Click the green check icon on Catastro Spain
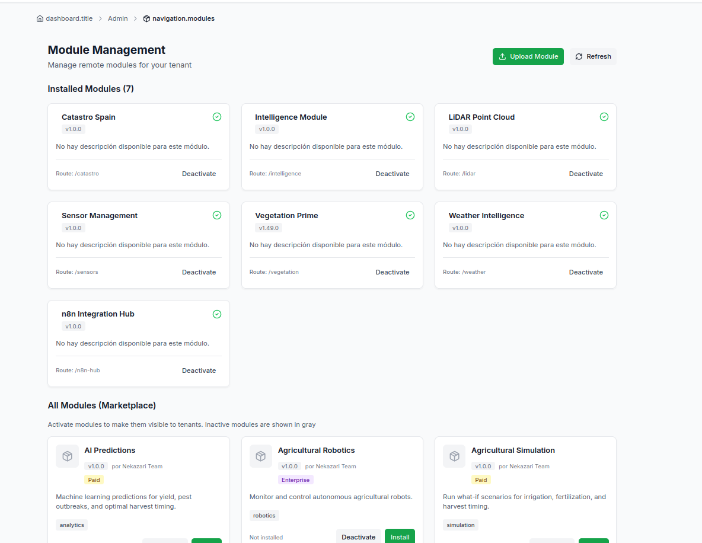 click(217, 117)
